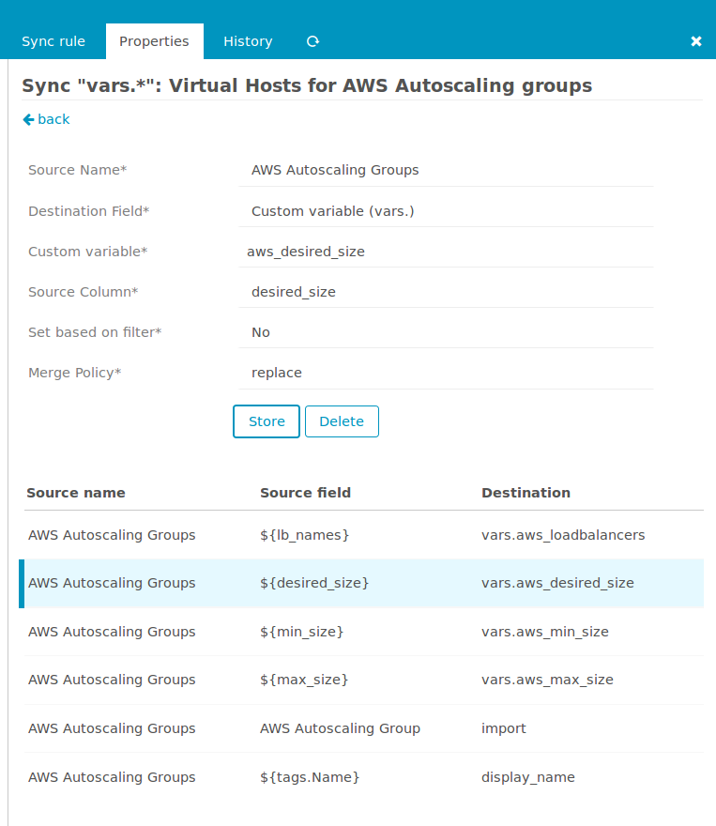
Task: Select the Properties tab
Action: pos(154,41)
